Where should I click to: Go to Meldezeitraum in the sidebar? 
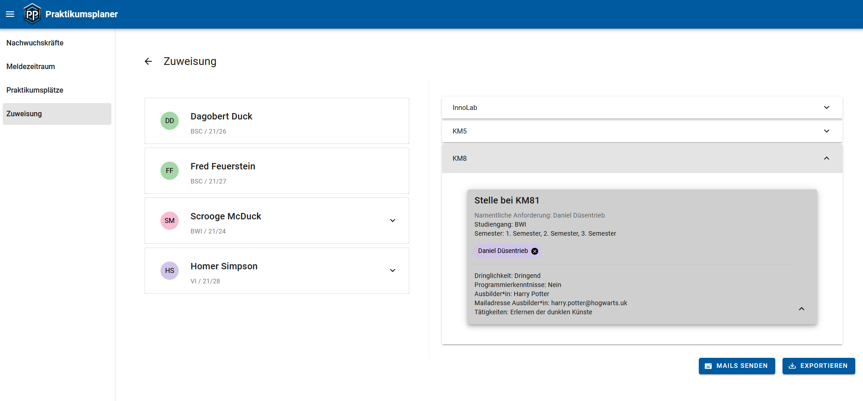pos(30,66)
